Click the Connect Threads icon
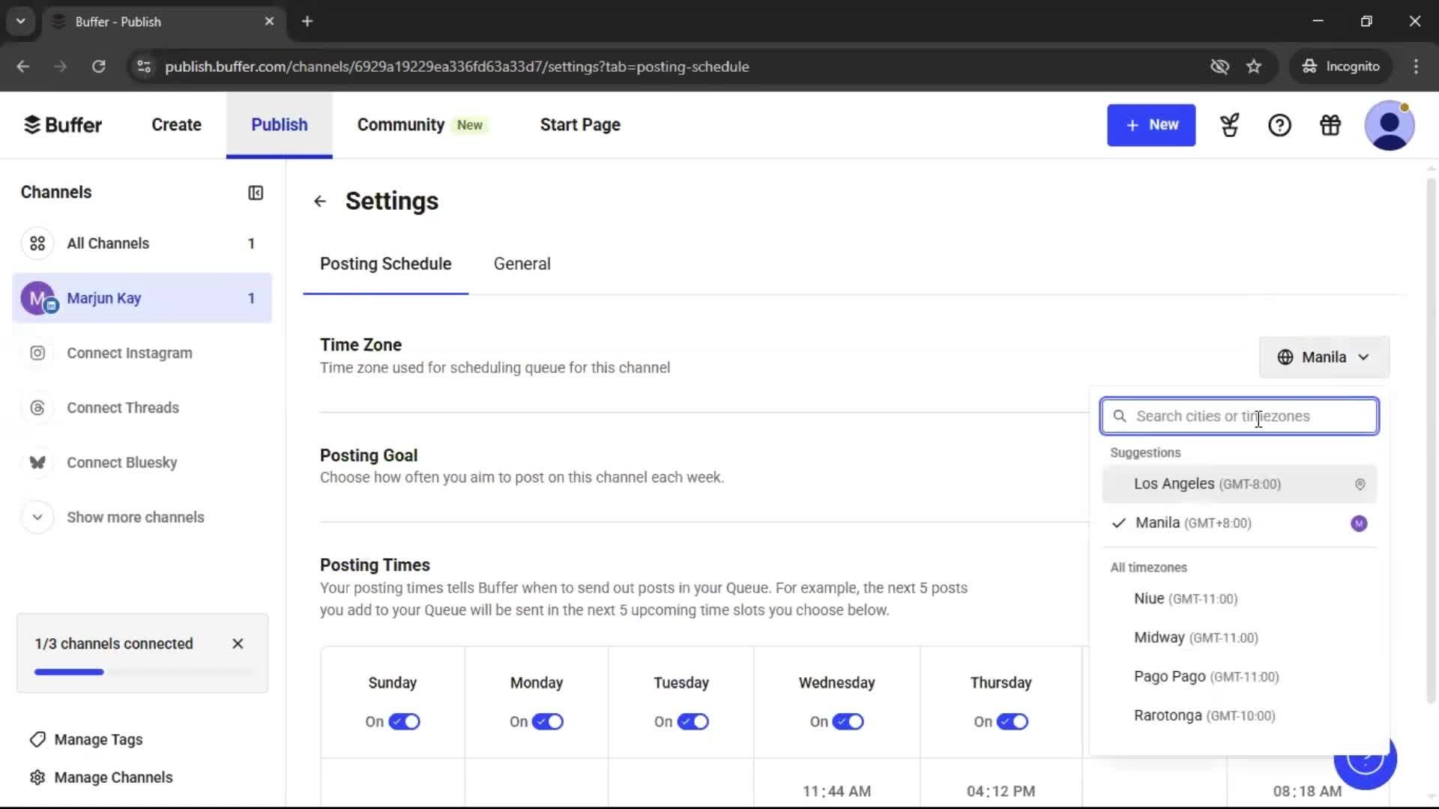Image resolution: width=1439 pixels, height=809 pixels. [37, 407]
